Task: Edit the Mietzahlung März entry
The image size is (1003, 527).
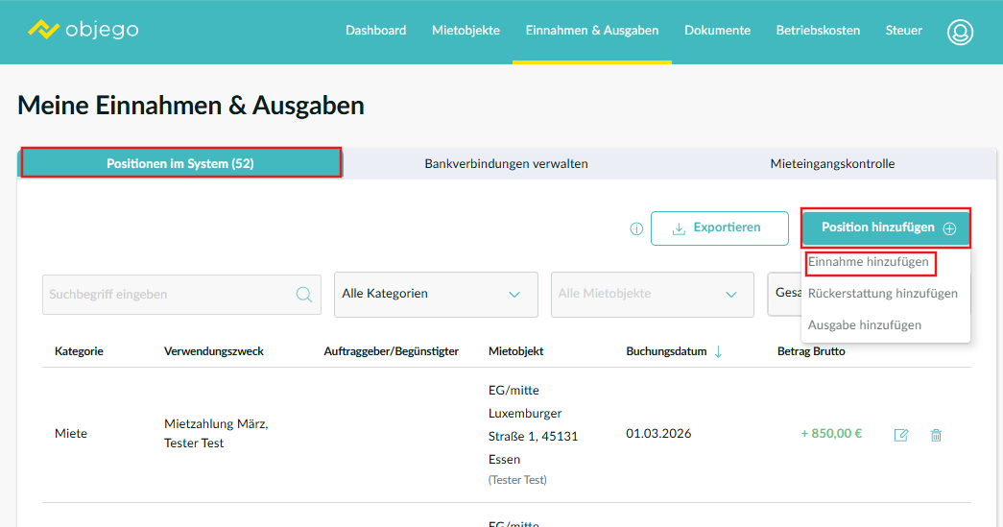Action: pos(901,435)
